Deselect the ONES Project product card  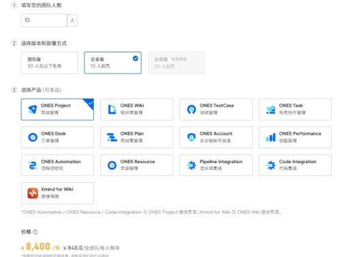[57, 109]
